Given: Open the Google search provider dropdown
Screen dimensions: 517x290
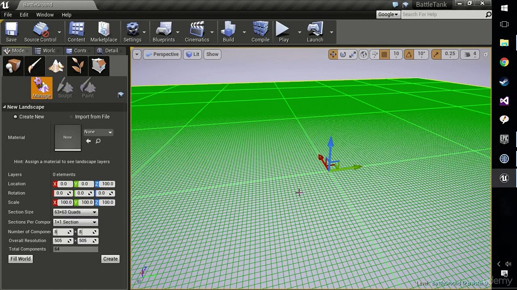Looking at the screenshot, I should [x=388, y=14].
